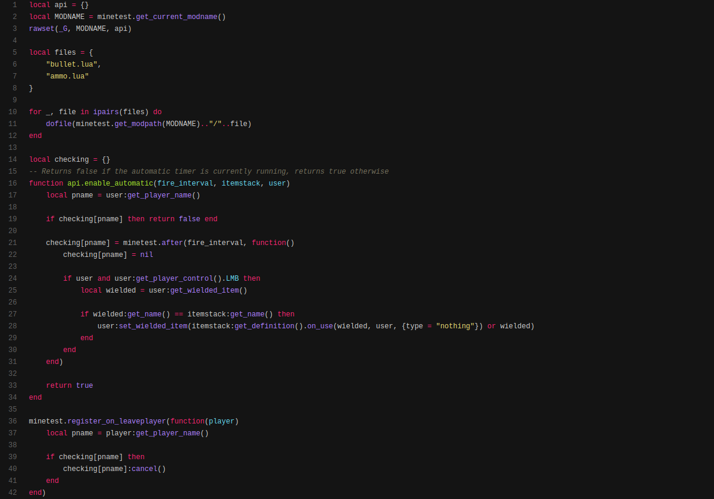Click the ipairs call on line 10
714x499 pixels.
(106, 112)
